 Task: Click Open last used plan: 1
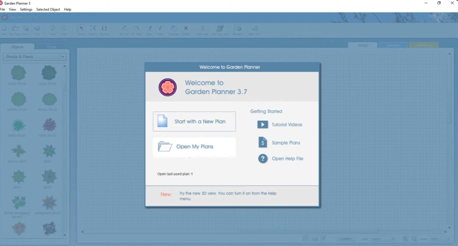175,174
